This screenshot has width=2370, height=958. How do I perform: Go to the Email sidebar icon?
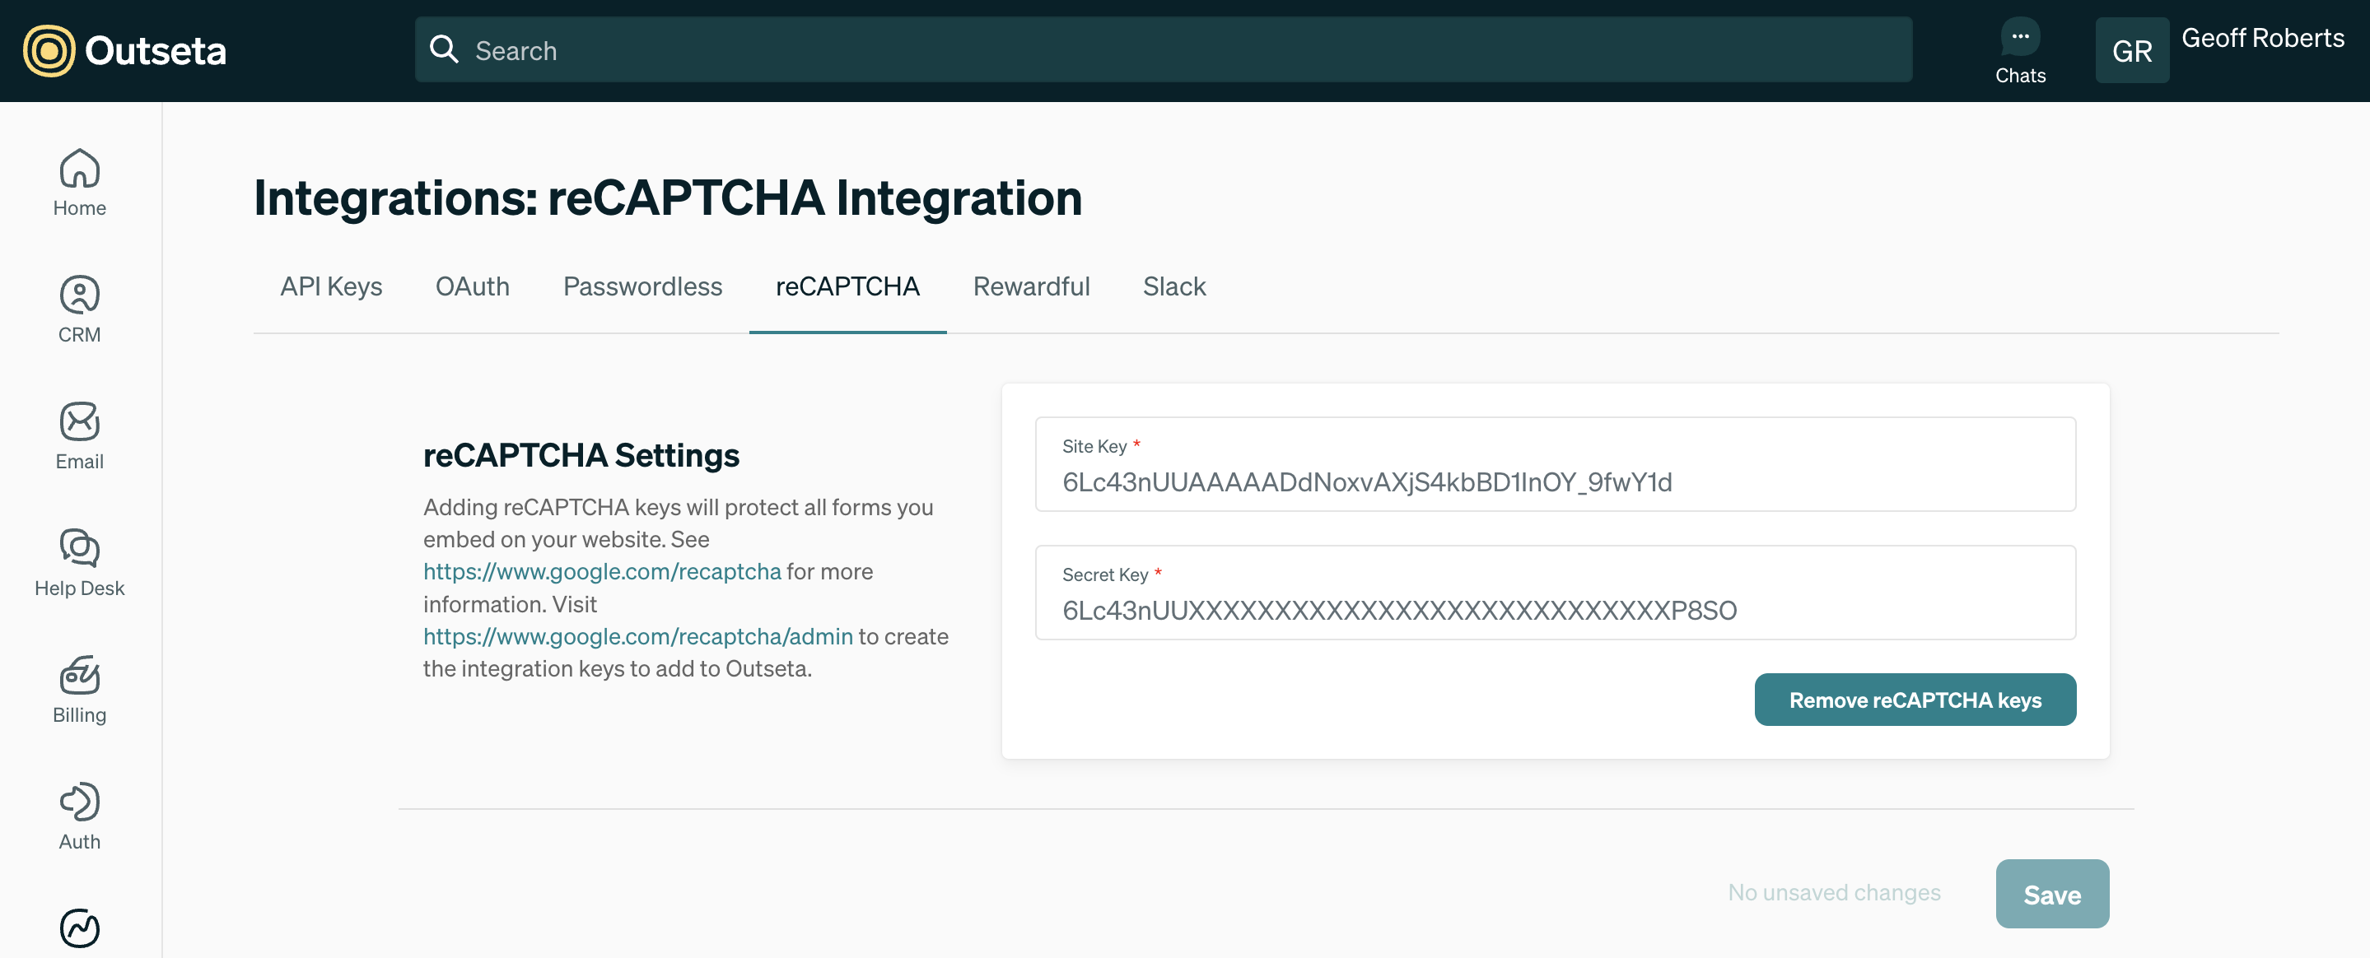[79, 422]
